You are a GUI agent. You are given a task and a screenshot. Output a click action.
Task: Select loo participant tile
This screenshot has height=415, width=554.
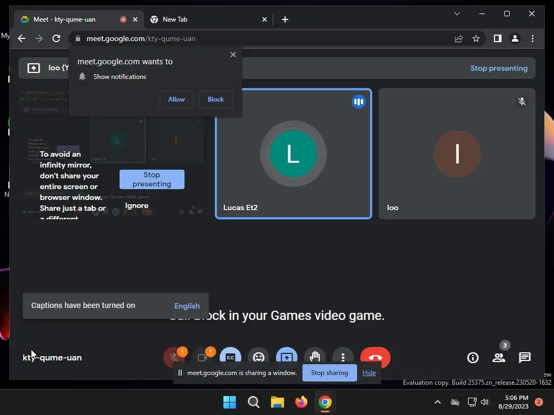tap(457, 154)
